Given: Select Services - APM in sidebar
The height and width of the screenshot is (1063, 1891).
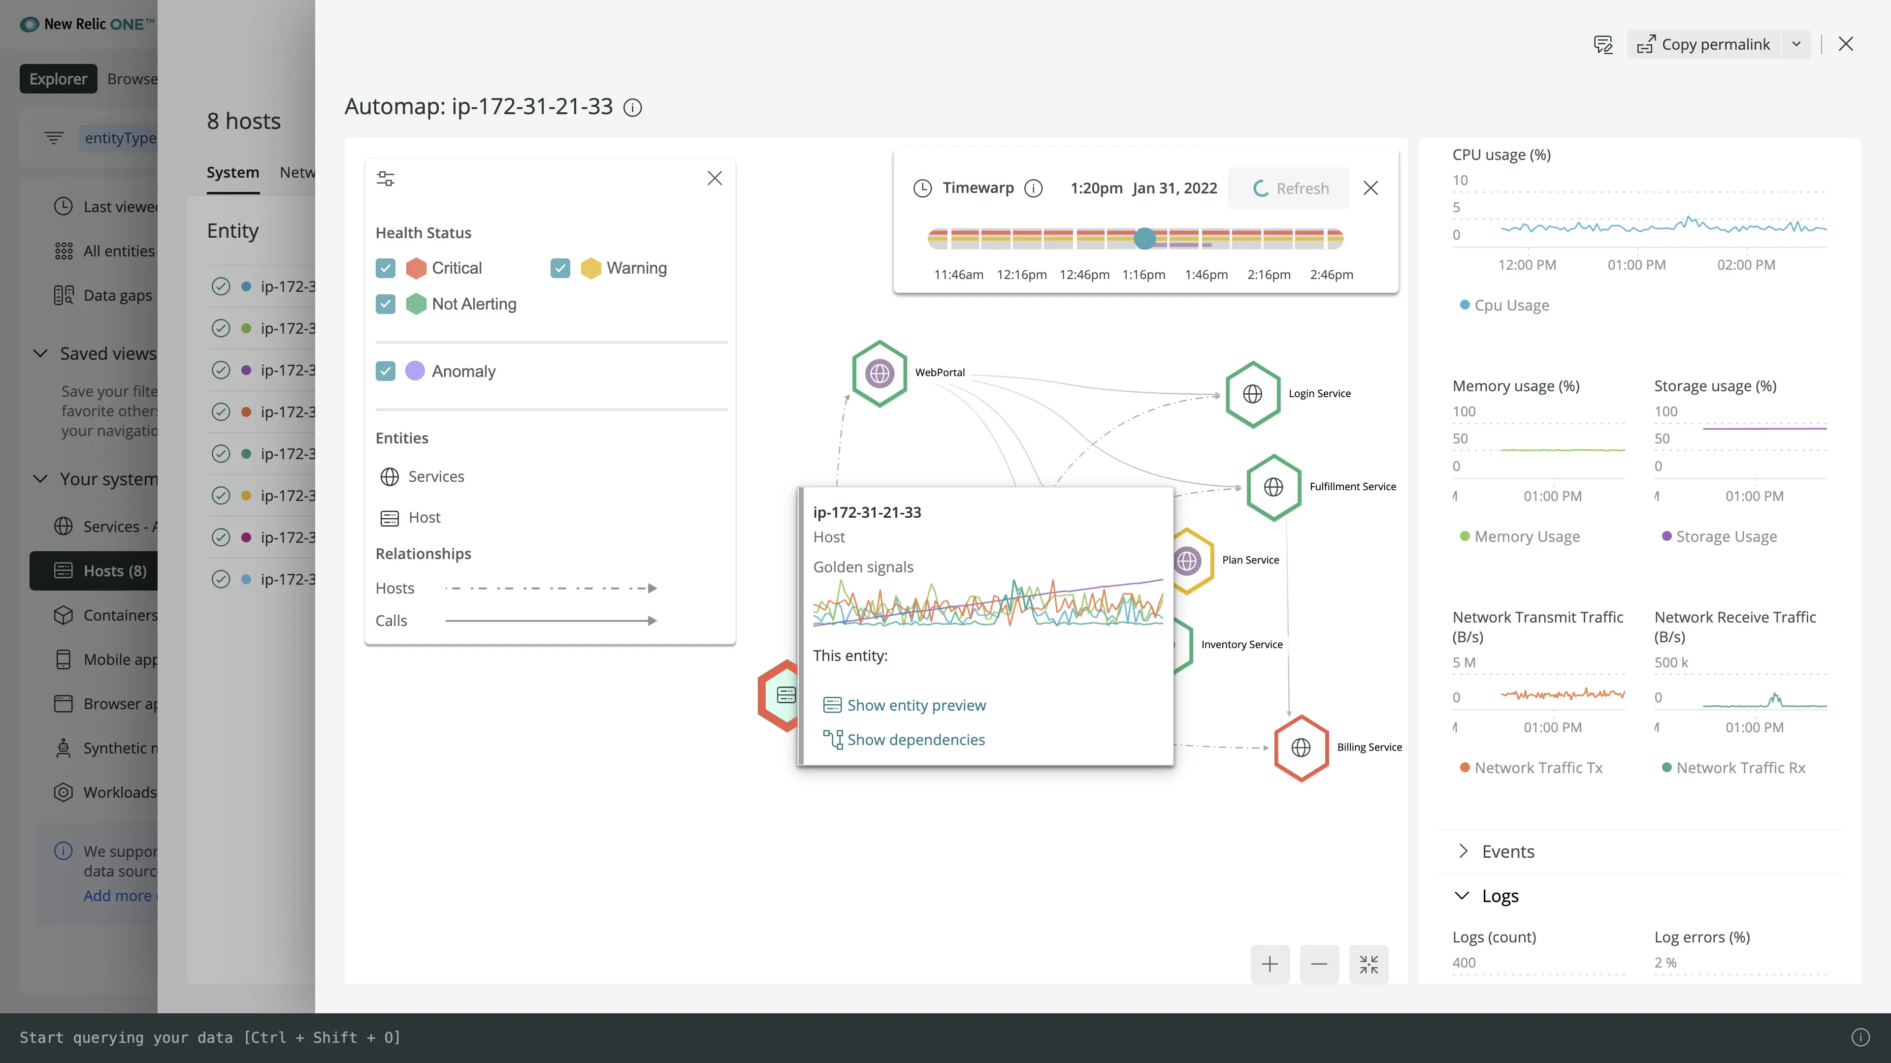Looking at the screenshot, I should (x=106, y=527).
